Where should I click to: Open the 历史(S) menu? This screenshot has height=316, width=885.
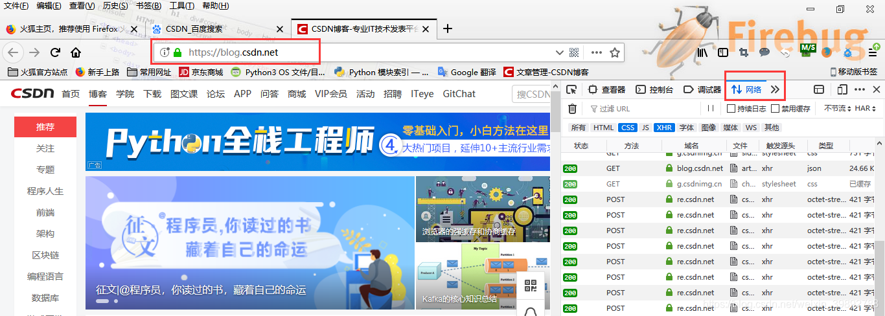(115, 6)
